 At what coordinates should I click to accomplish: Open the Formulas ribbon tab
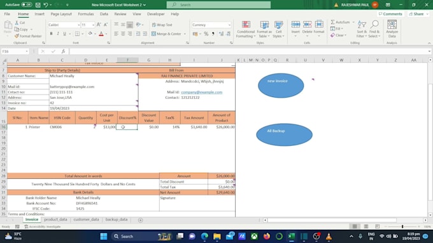click(x=85, y=14)
